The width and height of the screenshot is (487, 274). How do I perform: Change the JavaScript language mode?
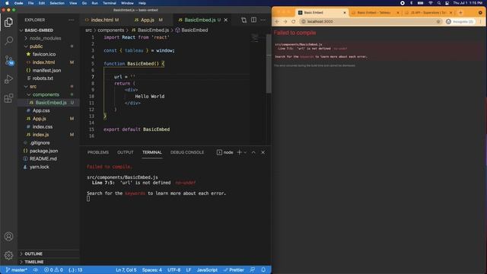point(207,270)
